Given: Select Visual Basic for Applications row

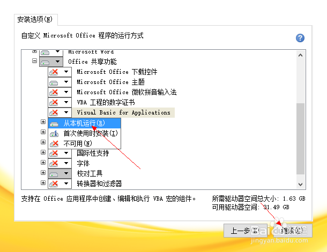Looking at the screenshot, I should (x=123, y=112).
